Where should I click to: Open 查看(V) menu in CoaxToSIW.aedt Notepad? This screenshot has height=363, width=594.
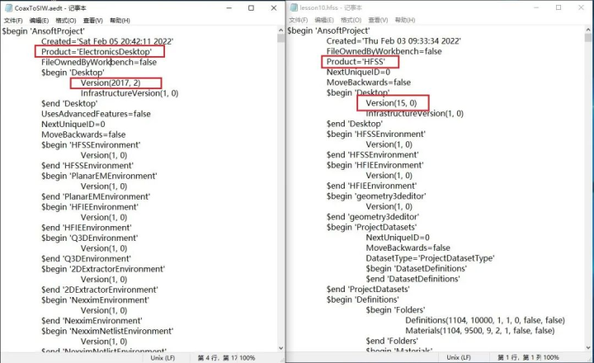pyautogui.click(x=93, y=21)
